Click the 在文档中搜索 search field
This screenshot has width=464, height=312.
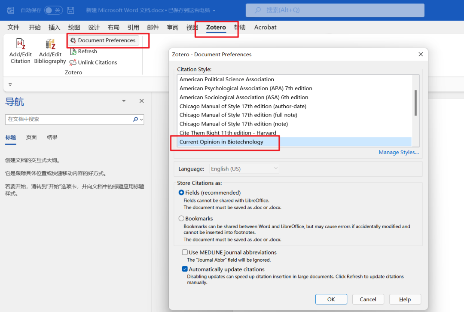(x=69, y=119)
